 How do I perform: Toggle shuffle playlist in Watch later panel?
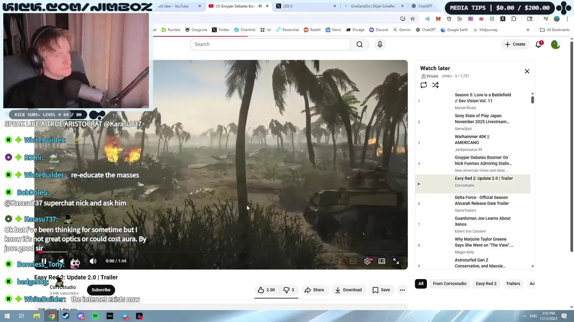435,85
